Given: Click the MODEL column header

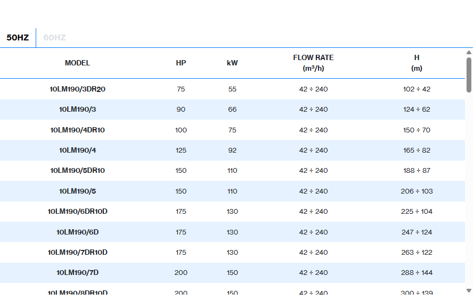Looking at the screenshot, I should [x=77, y=63].
